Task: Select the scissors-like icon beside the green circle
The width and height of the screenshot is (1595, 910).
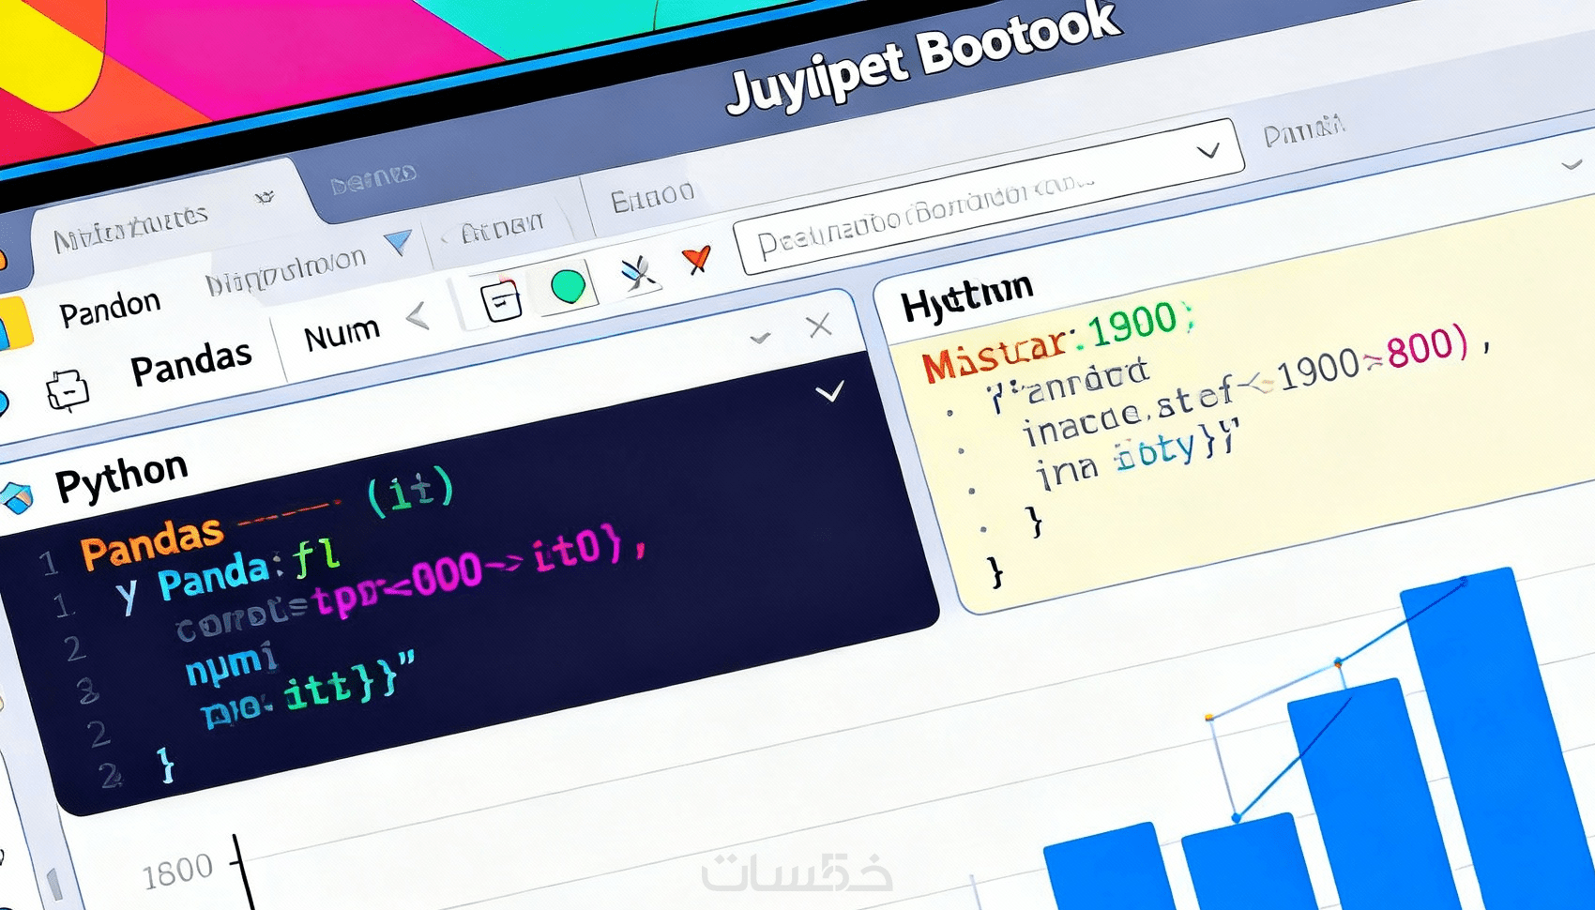Action: tap(639, 273)
